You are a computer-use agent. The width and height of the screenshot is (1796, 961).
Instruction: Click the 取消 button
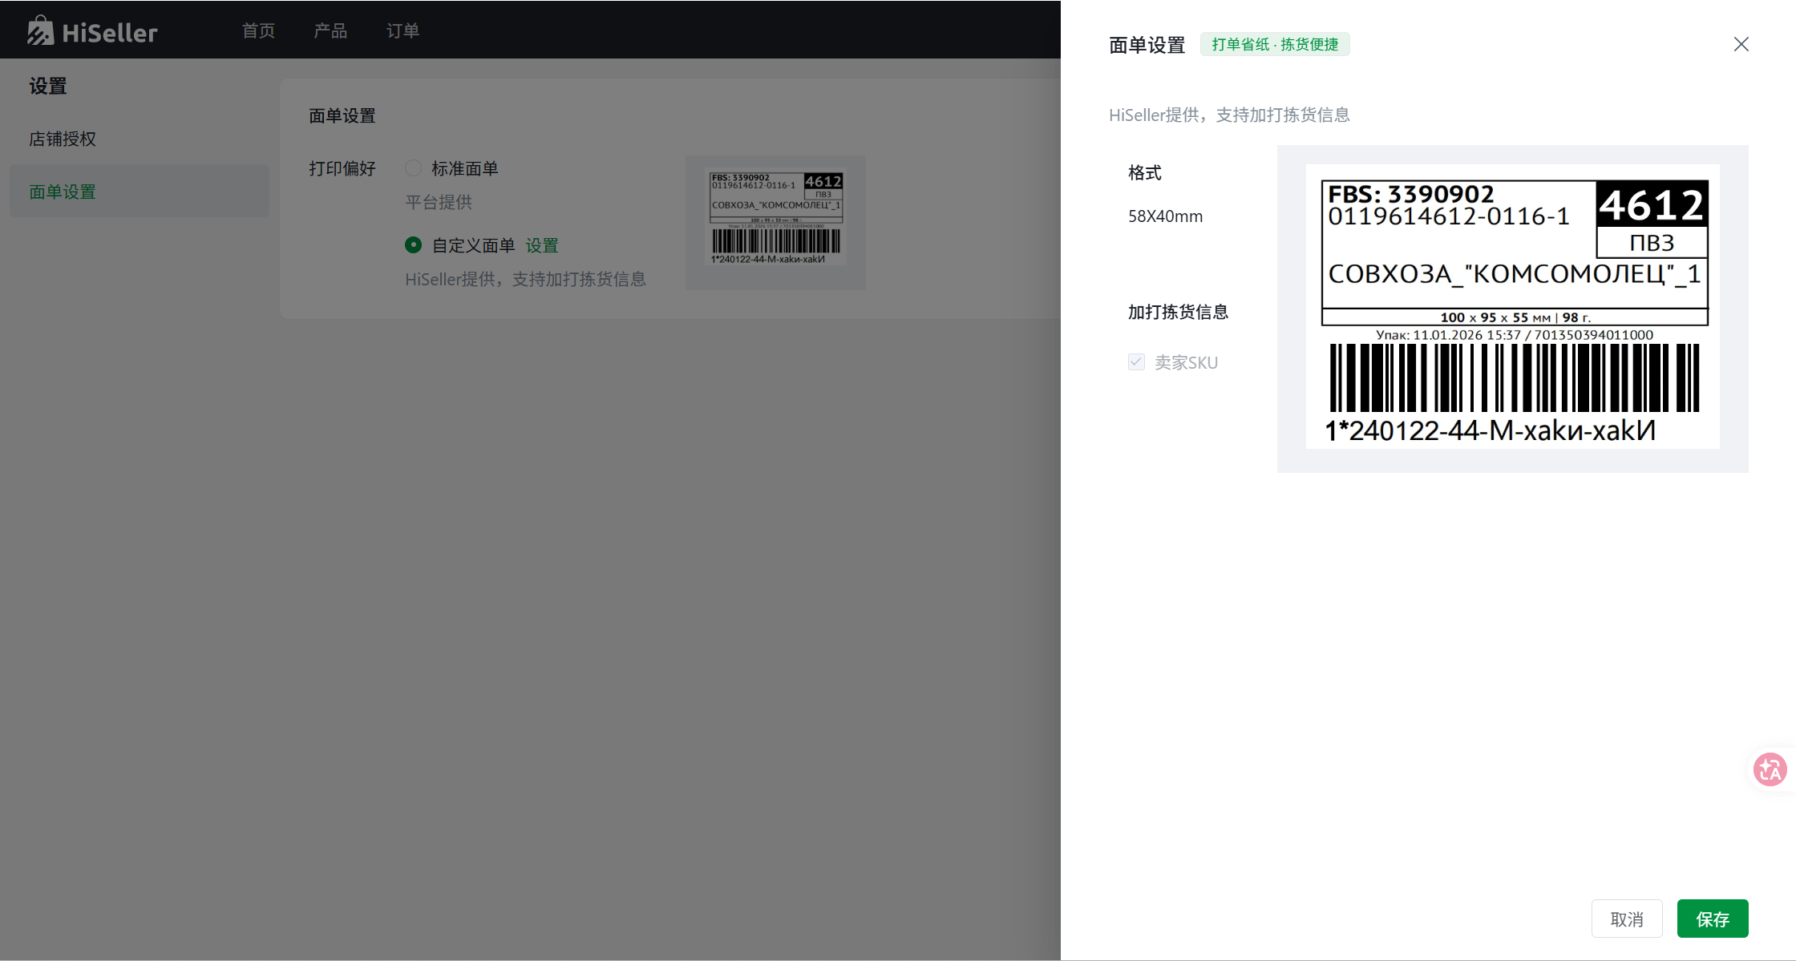[x=1626, y=919]
